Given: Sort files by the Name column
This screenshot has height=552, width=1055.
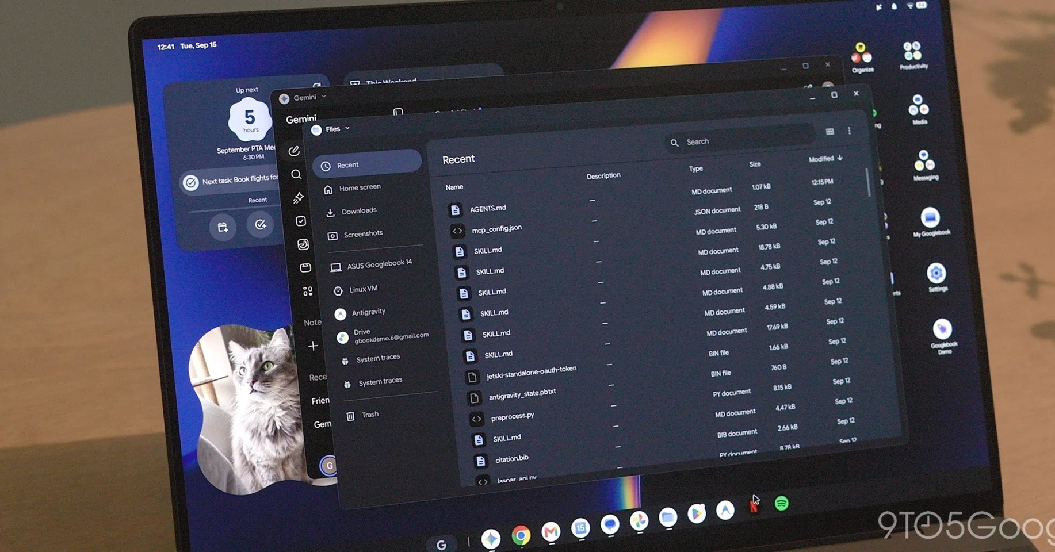Looking at the screenshot, I should click(454, 187).
